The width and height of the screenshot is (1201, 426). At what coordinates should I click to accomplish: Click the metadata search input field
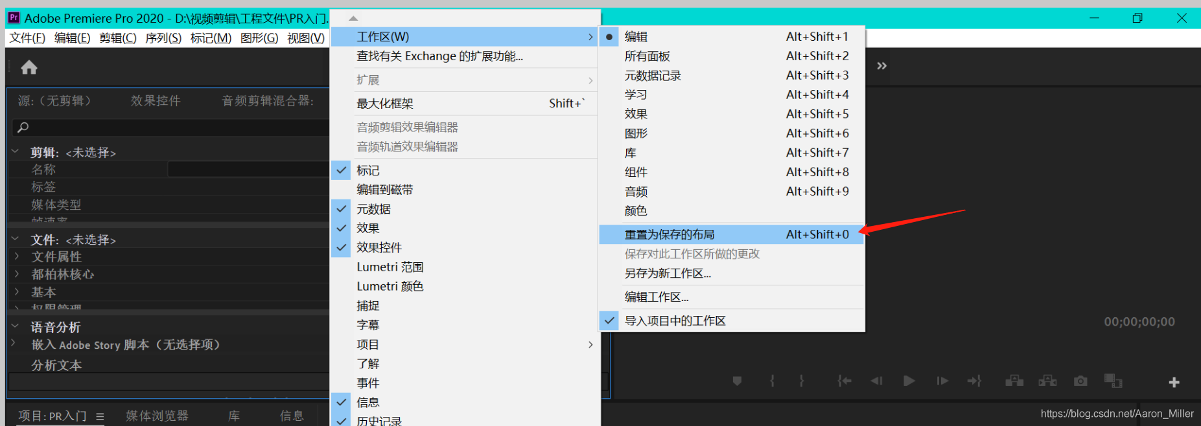click(x=171, y=128)
